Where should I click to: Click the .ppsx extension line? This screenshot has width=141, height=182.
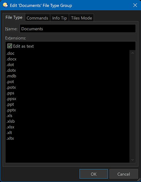(11, 99)
